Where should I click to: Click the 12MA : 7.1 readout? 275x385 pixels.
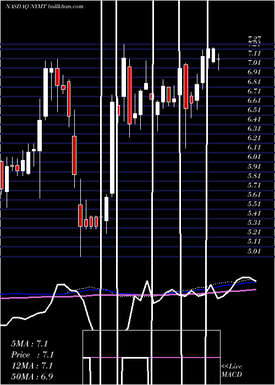pyautogui.click(x=32, y=366)
